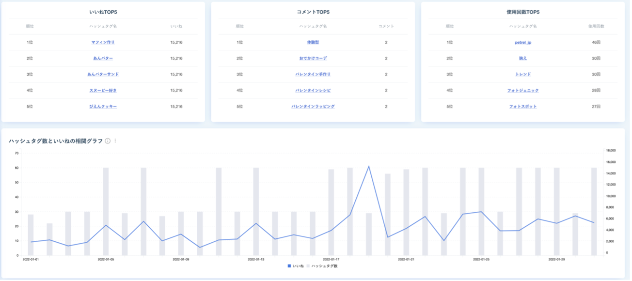The height and width of the screenshot is (281, 632).
Task: Click the info icon beside the correlation graph title
Action: [108, 141]
